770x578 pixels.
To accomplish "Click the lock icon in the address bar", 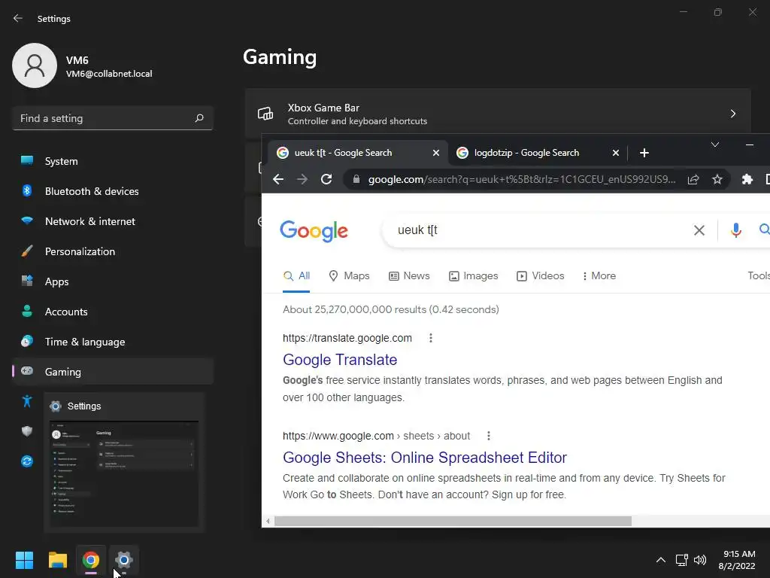I will (x=356, y=179).
